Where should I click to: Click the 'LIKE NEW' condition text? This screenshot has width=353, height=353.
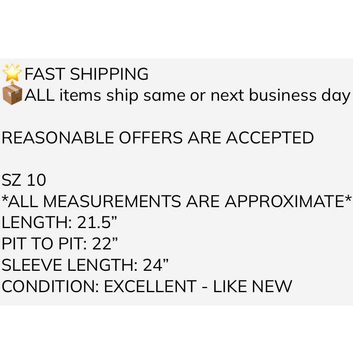[252, 286]
